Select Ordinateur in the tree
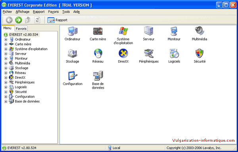 23,39
